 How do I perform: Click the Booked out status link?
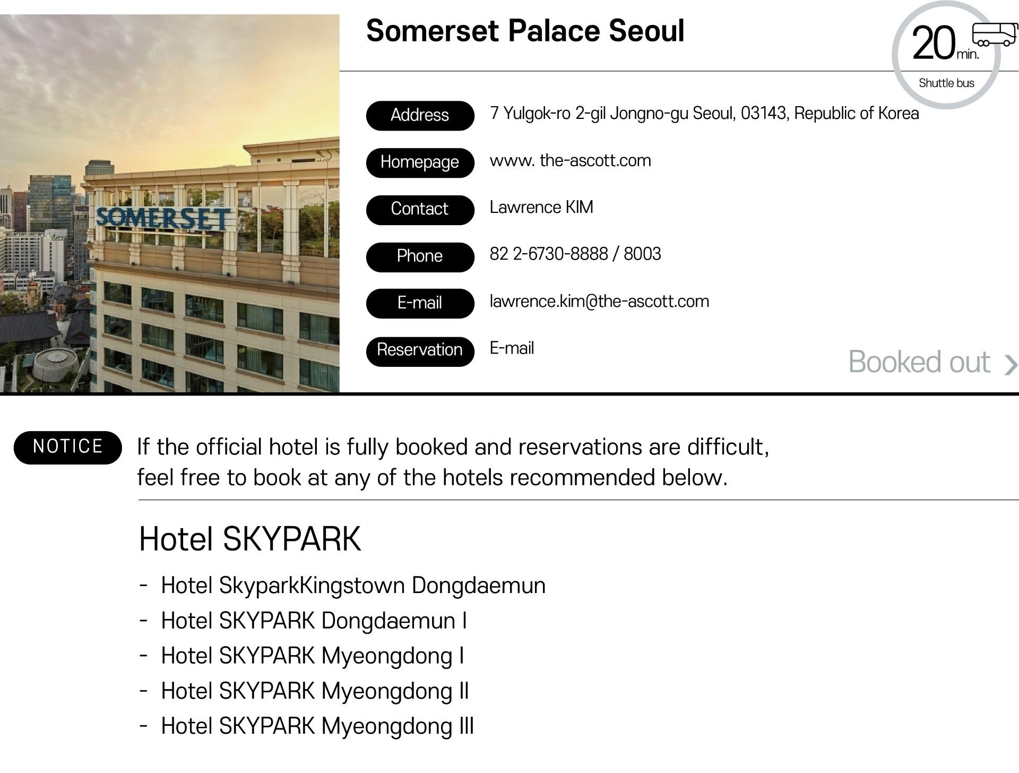coord(919,362)
